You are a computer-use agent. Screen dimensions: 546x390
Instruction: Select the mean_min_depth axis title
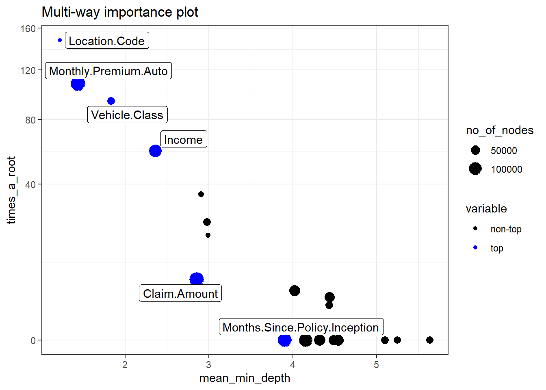(x=245, y=378)
